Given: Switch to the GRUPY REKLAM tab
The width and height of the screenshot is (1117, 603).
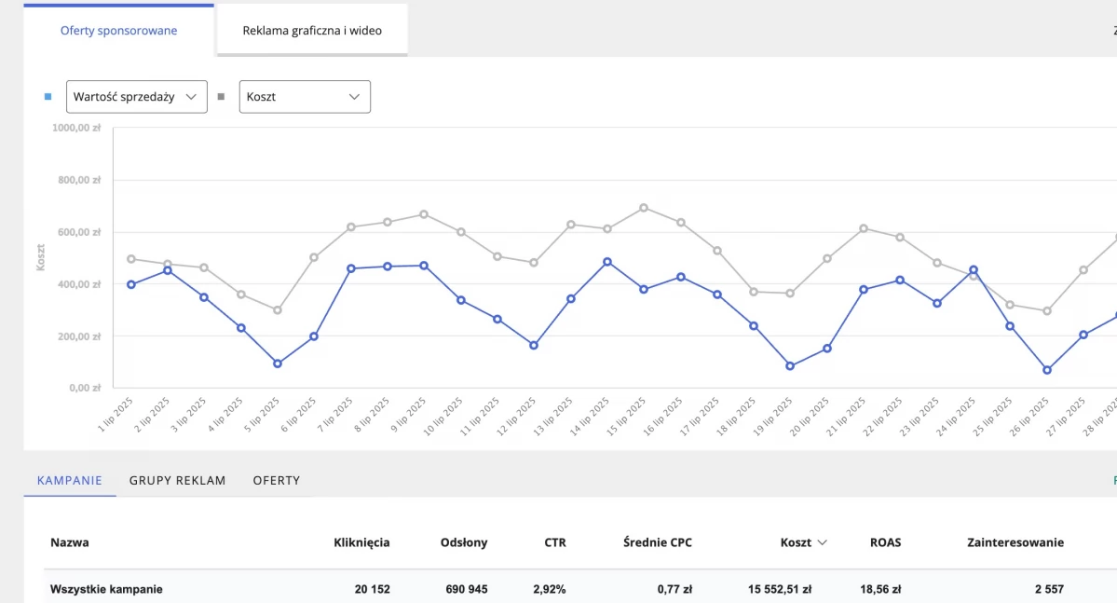Looking at the screenshot, I should point(177,481).
